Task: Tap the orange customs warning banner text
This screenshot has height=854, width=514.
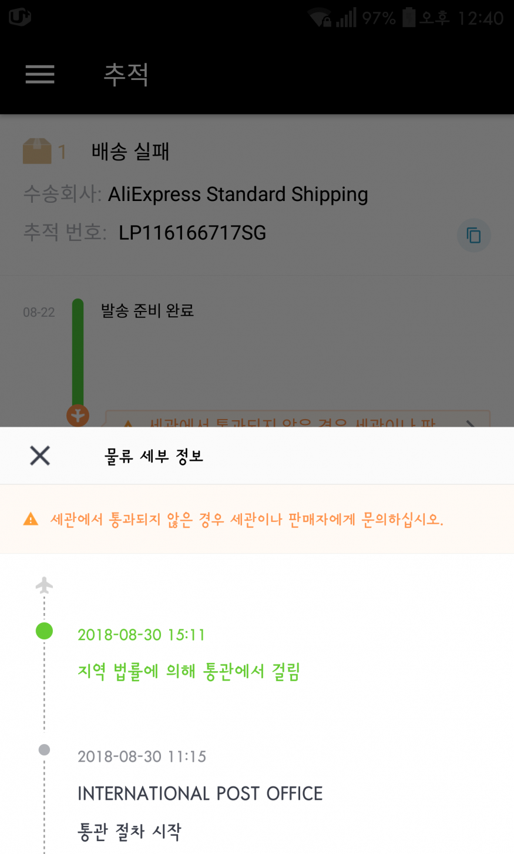Action: pyautogui.click(x=247, y=520)
